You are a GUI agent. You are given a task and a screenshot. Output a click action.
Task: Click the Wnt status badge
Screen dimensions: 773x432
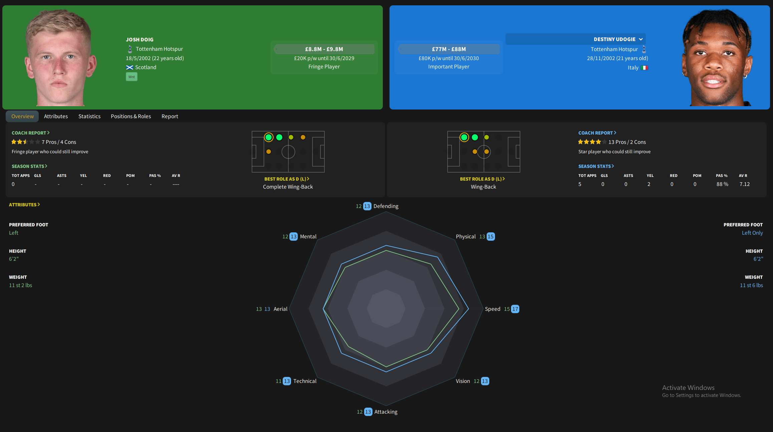(132, 77)
